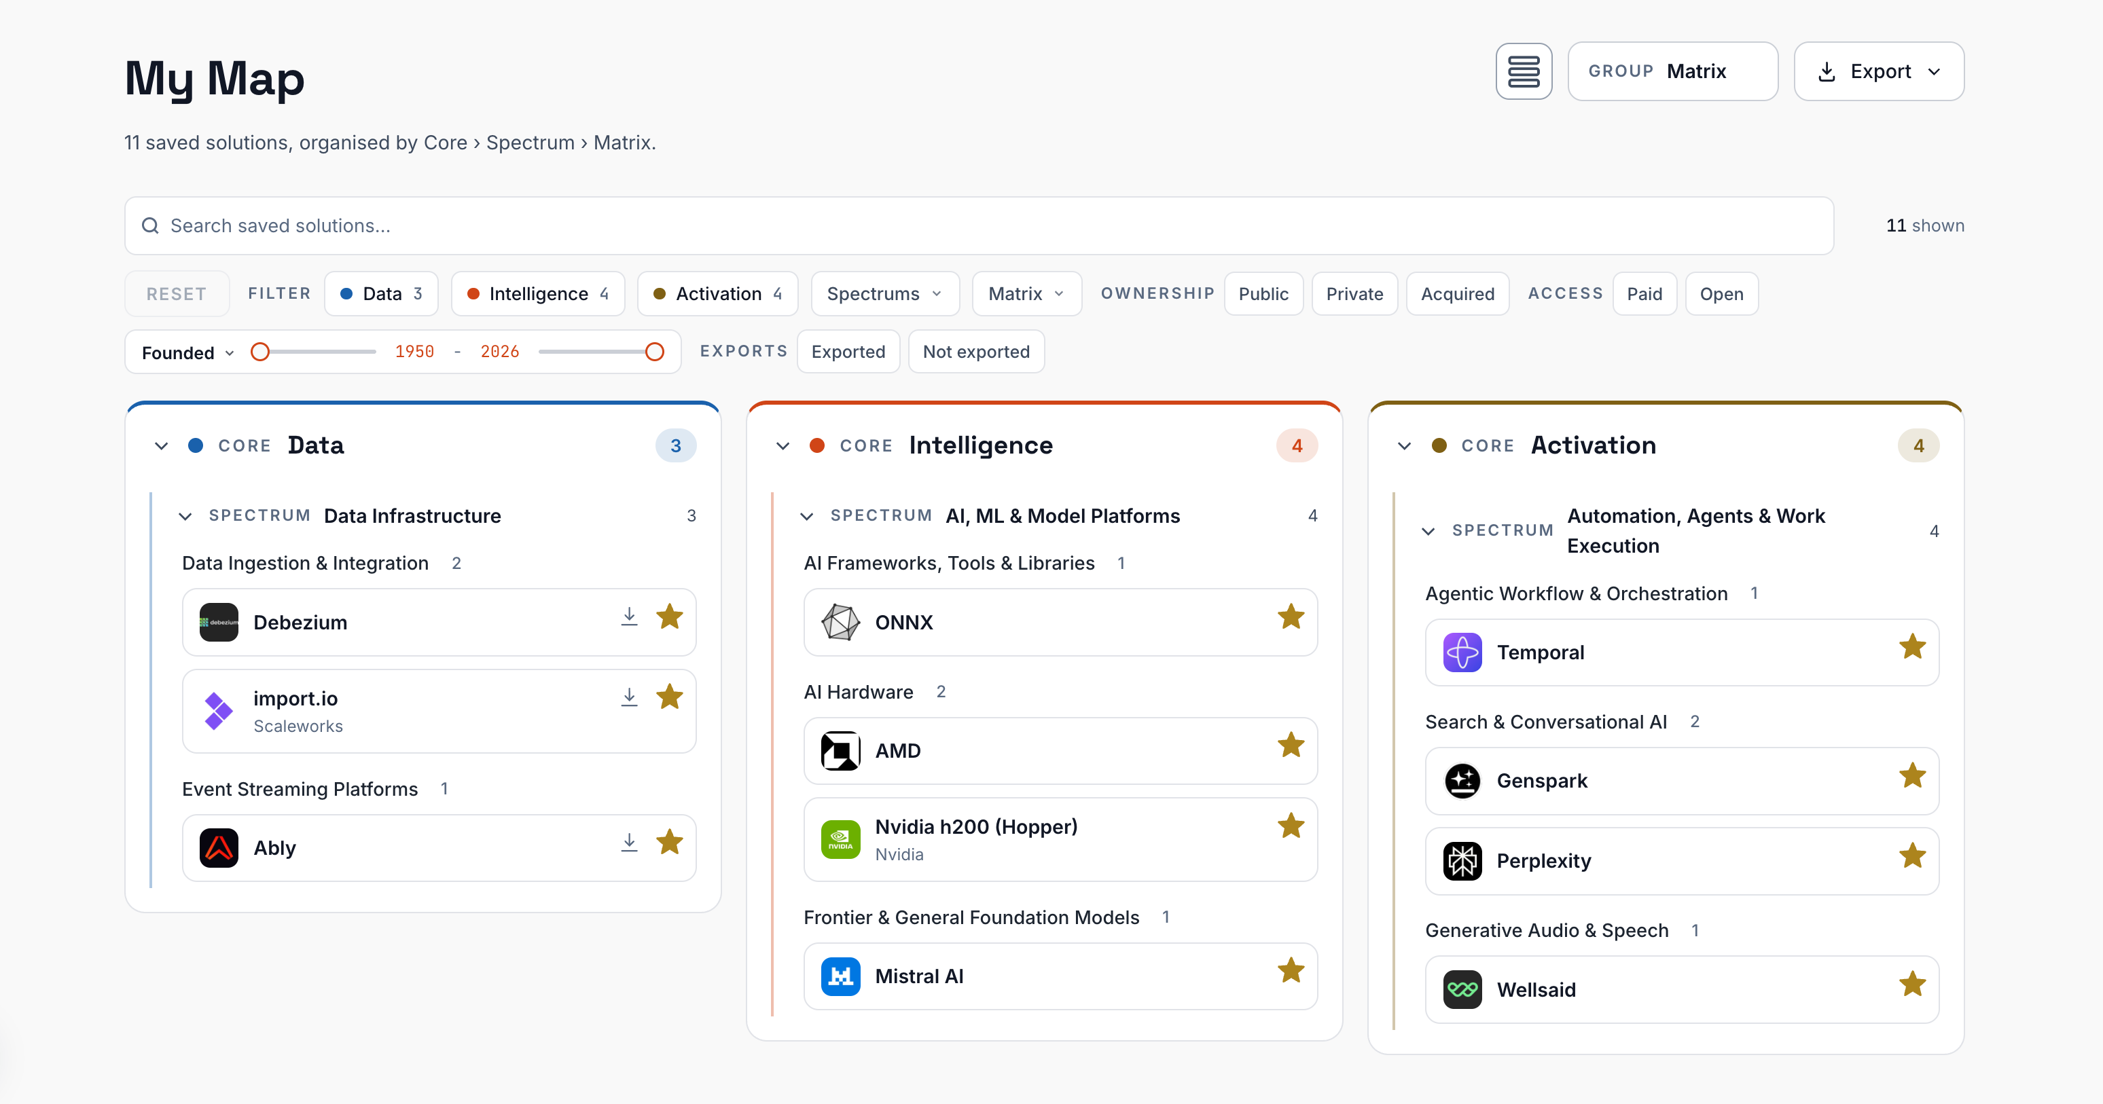Open the Export dropdown menu

(x=1878, y=71)
